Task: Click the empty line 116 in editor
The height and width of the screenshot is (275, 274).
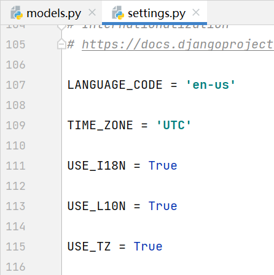Action: pyautogui.click(x=168, y=267)
